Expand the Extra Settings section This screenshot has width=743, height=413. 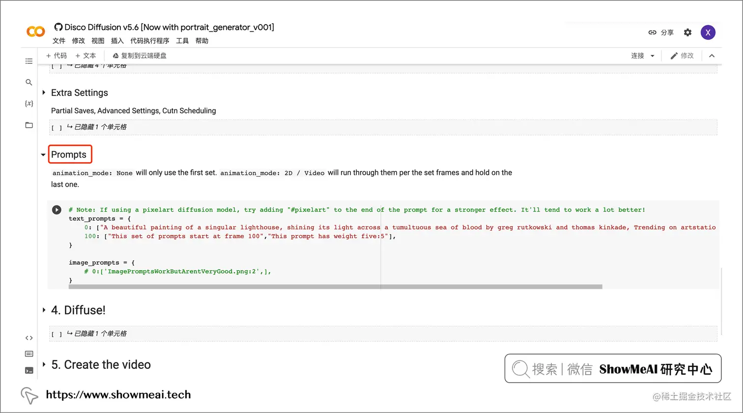coord(44,93)
